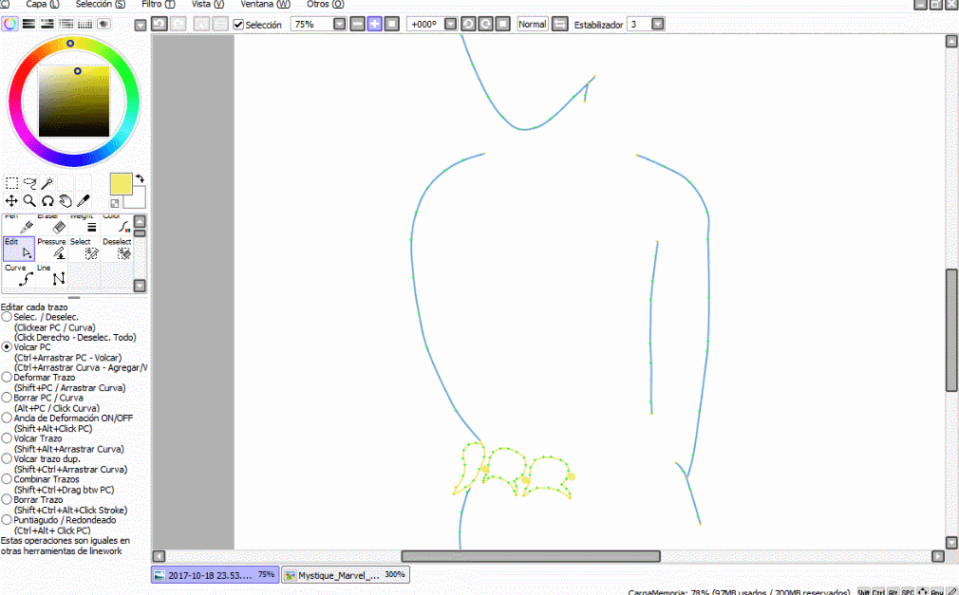959x595 pixels.
Task: Select the Combinar Trazos option
Action: coord(7,479)
